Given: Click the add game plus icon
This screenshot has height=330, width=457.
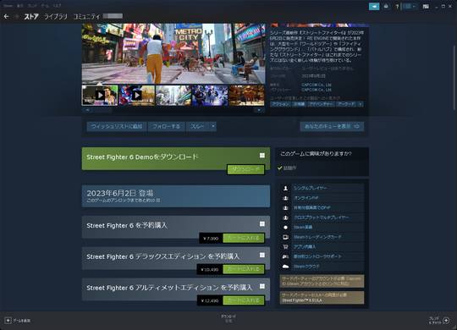Looking at the screenshot, I should [x=8, y=321].
